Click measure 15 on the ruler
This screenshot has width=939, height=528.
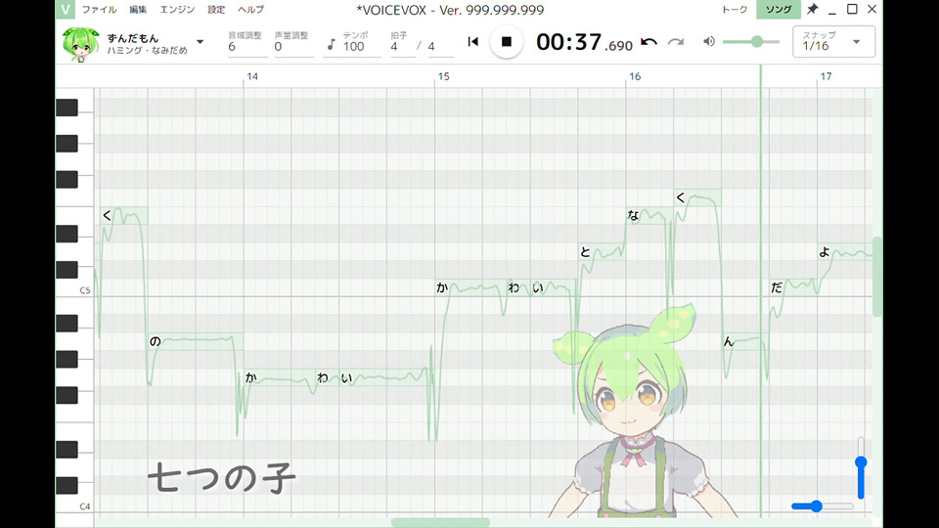point(443,76)
